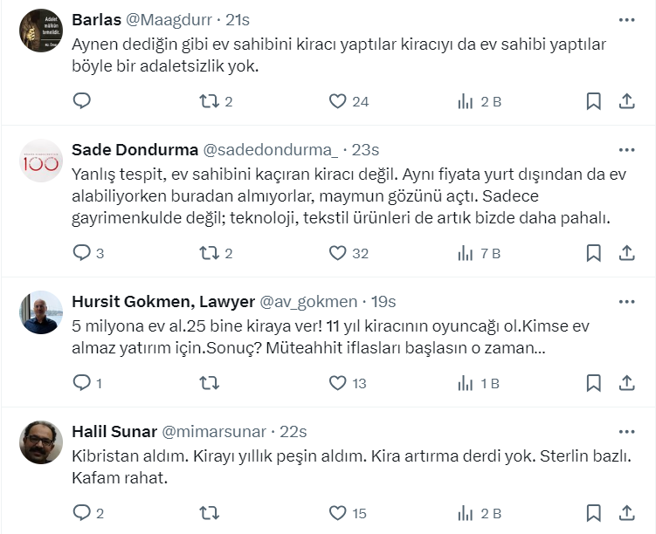Image resolution: width=656 pixels, height=534 pixels.
Task: View analytics on Halil Sunar's tweet
Action: (x=466, y=512)
